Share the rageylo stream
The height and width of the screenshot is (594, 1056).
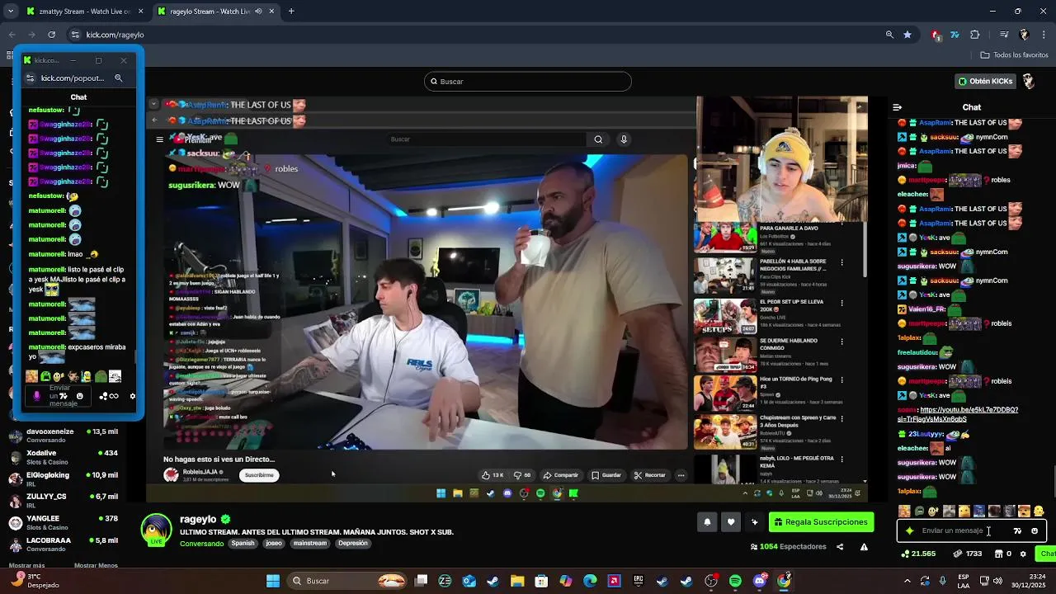tap(840, 546)
